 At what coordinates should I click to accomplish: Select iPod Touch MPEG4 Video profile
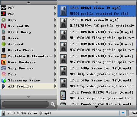97,95
